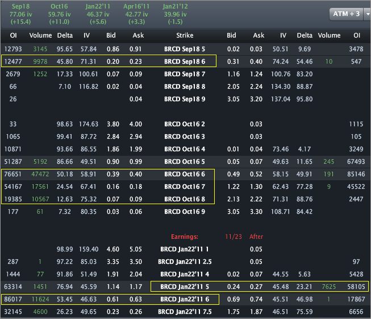This screenshot has height=319, width=371.
Task: Click the puts OI column header
Action: tap(357, 35)
